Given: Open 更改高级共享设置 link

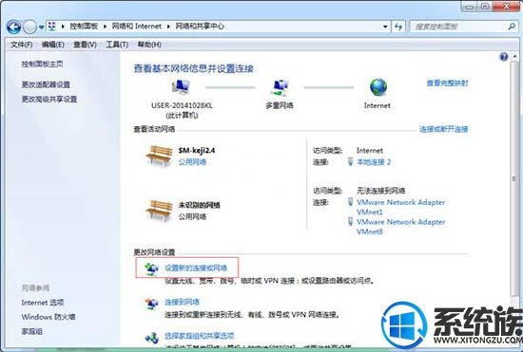Looking at the screenshot, I should [49, 99].
